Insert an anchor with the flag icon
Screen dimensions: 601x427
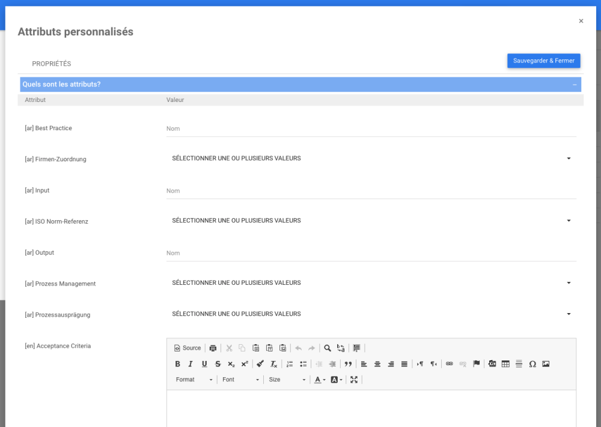[477, 364]
